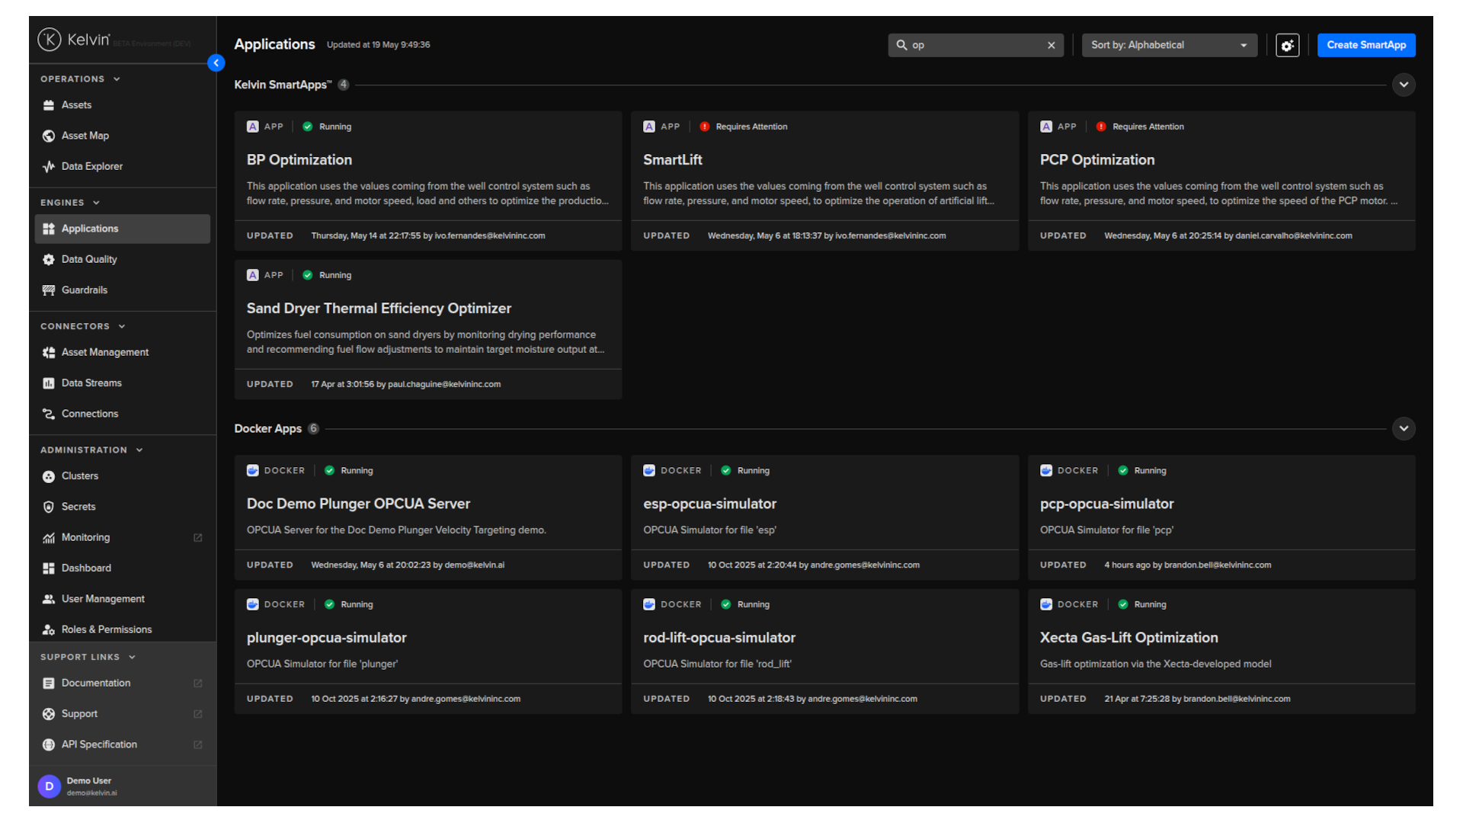
Task: Collapse the OPERATIONS menu group
Action: coord(80,78)
